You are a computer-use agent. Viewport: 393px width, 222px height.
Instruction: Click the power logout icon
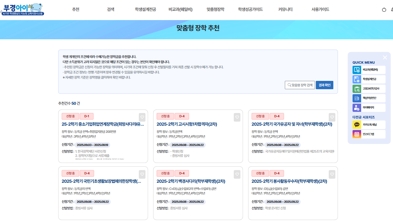[x=384, y=10]
